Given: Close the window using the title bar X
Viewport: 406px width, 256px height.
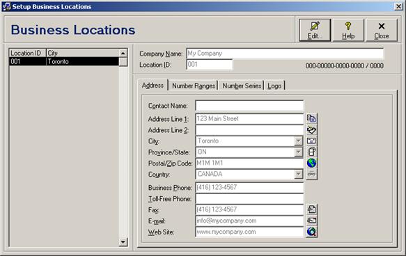Looking at the screenshot, I should tap(398, 6).
